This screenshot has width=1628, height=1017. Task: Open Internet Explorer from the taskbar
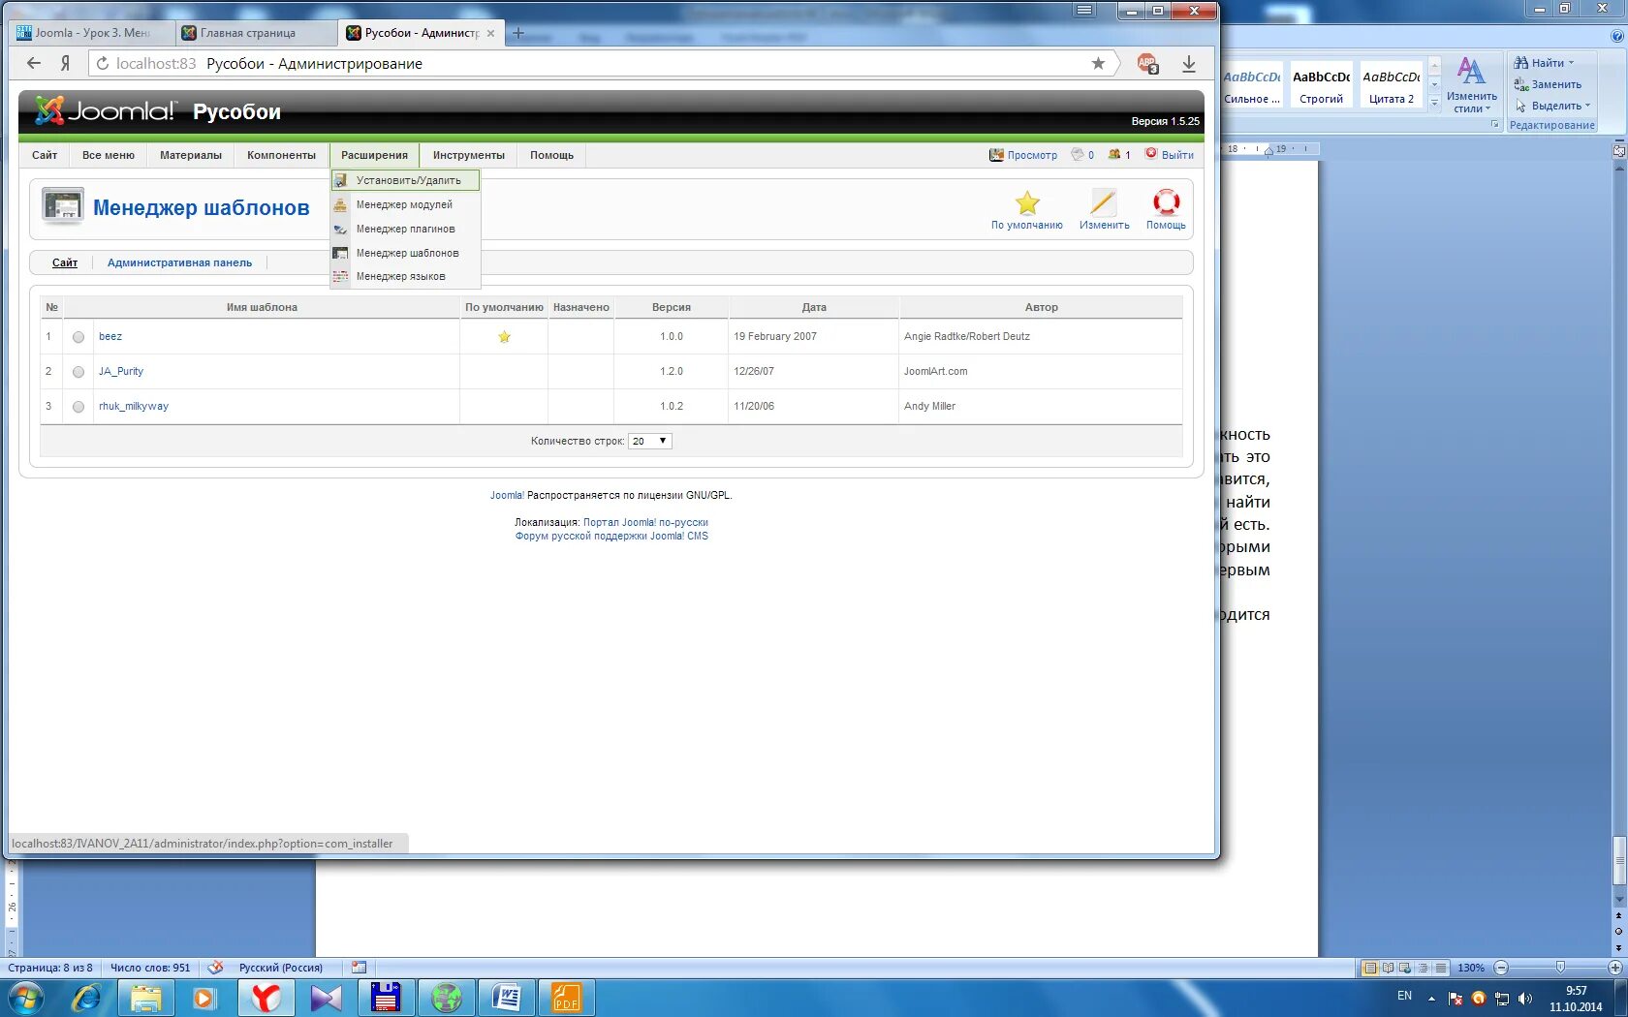[x=86, y=997]
